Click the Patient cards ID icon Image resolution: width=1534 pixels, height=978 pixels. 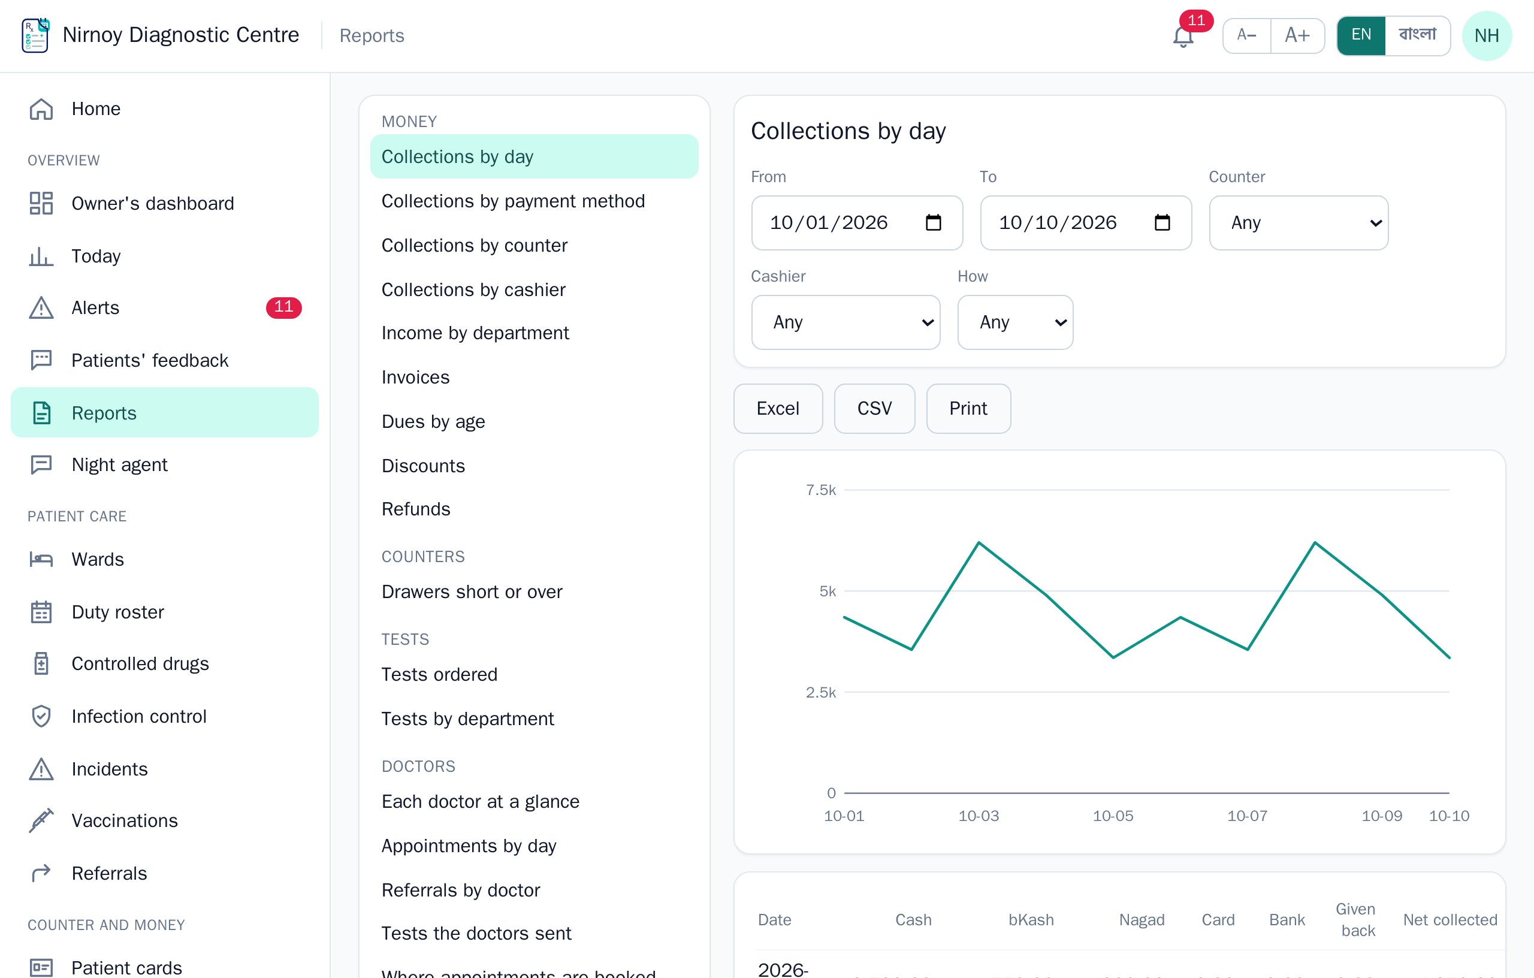pos(41,967)
